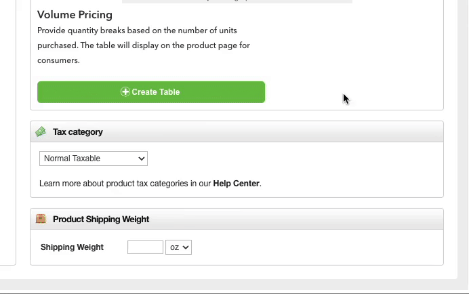The height and width of the screenshot is (294, 469).
Task: Click the chevron arrow of the tax category select
Action: pos(142,159)
